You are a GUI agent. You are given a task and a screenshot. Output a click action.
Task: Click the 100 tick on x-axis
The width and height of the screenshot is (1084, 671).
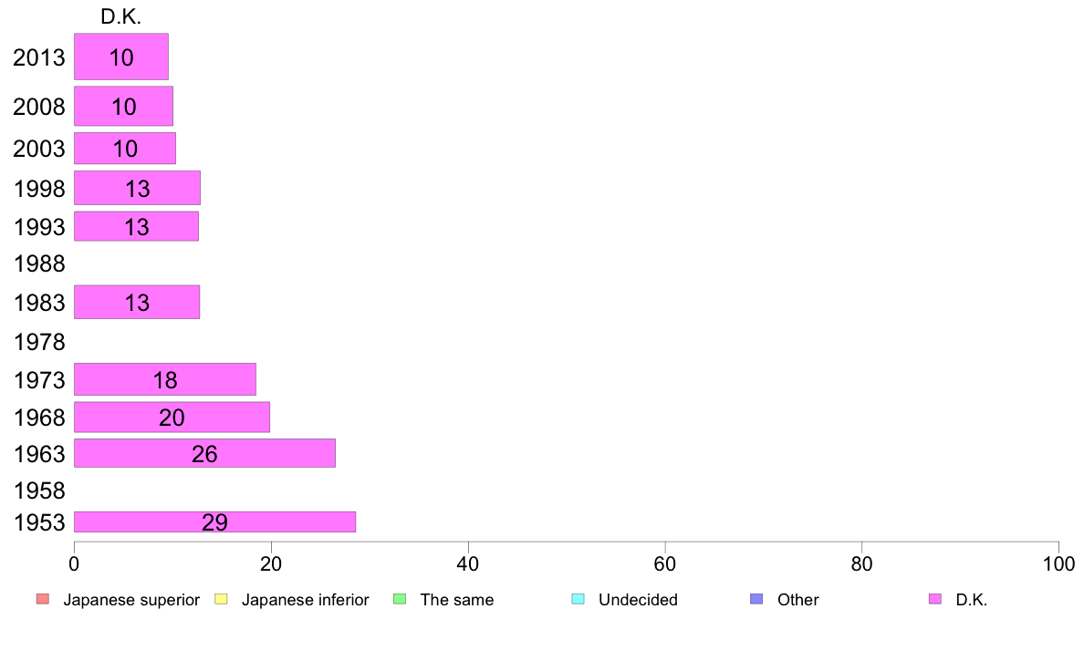[1058, 564]
